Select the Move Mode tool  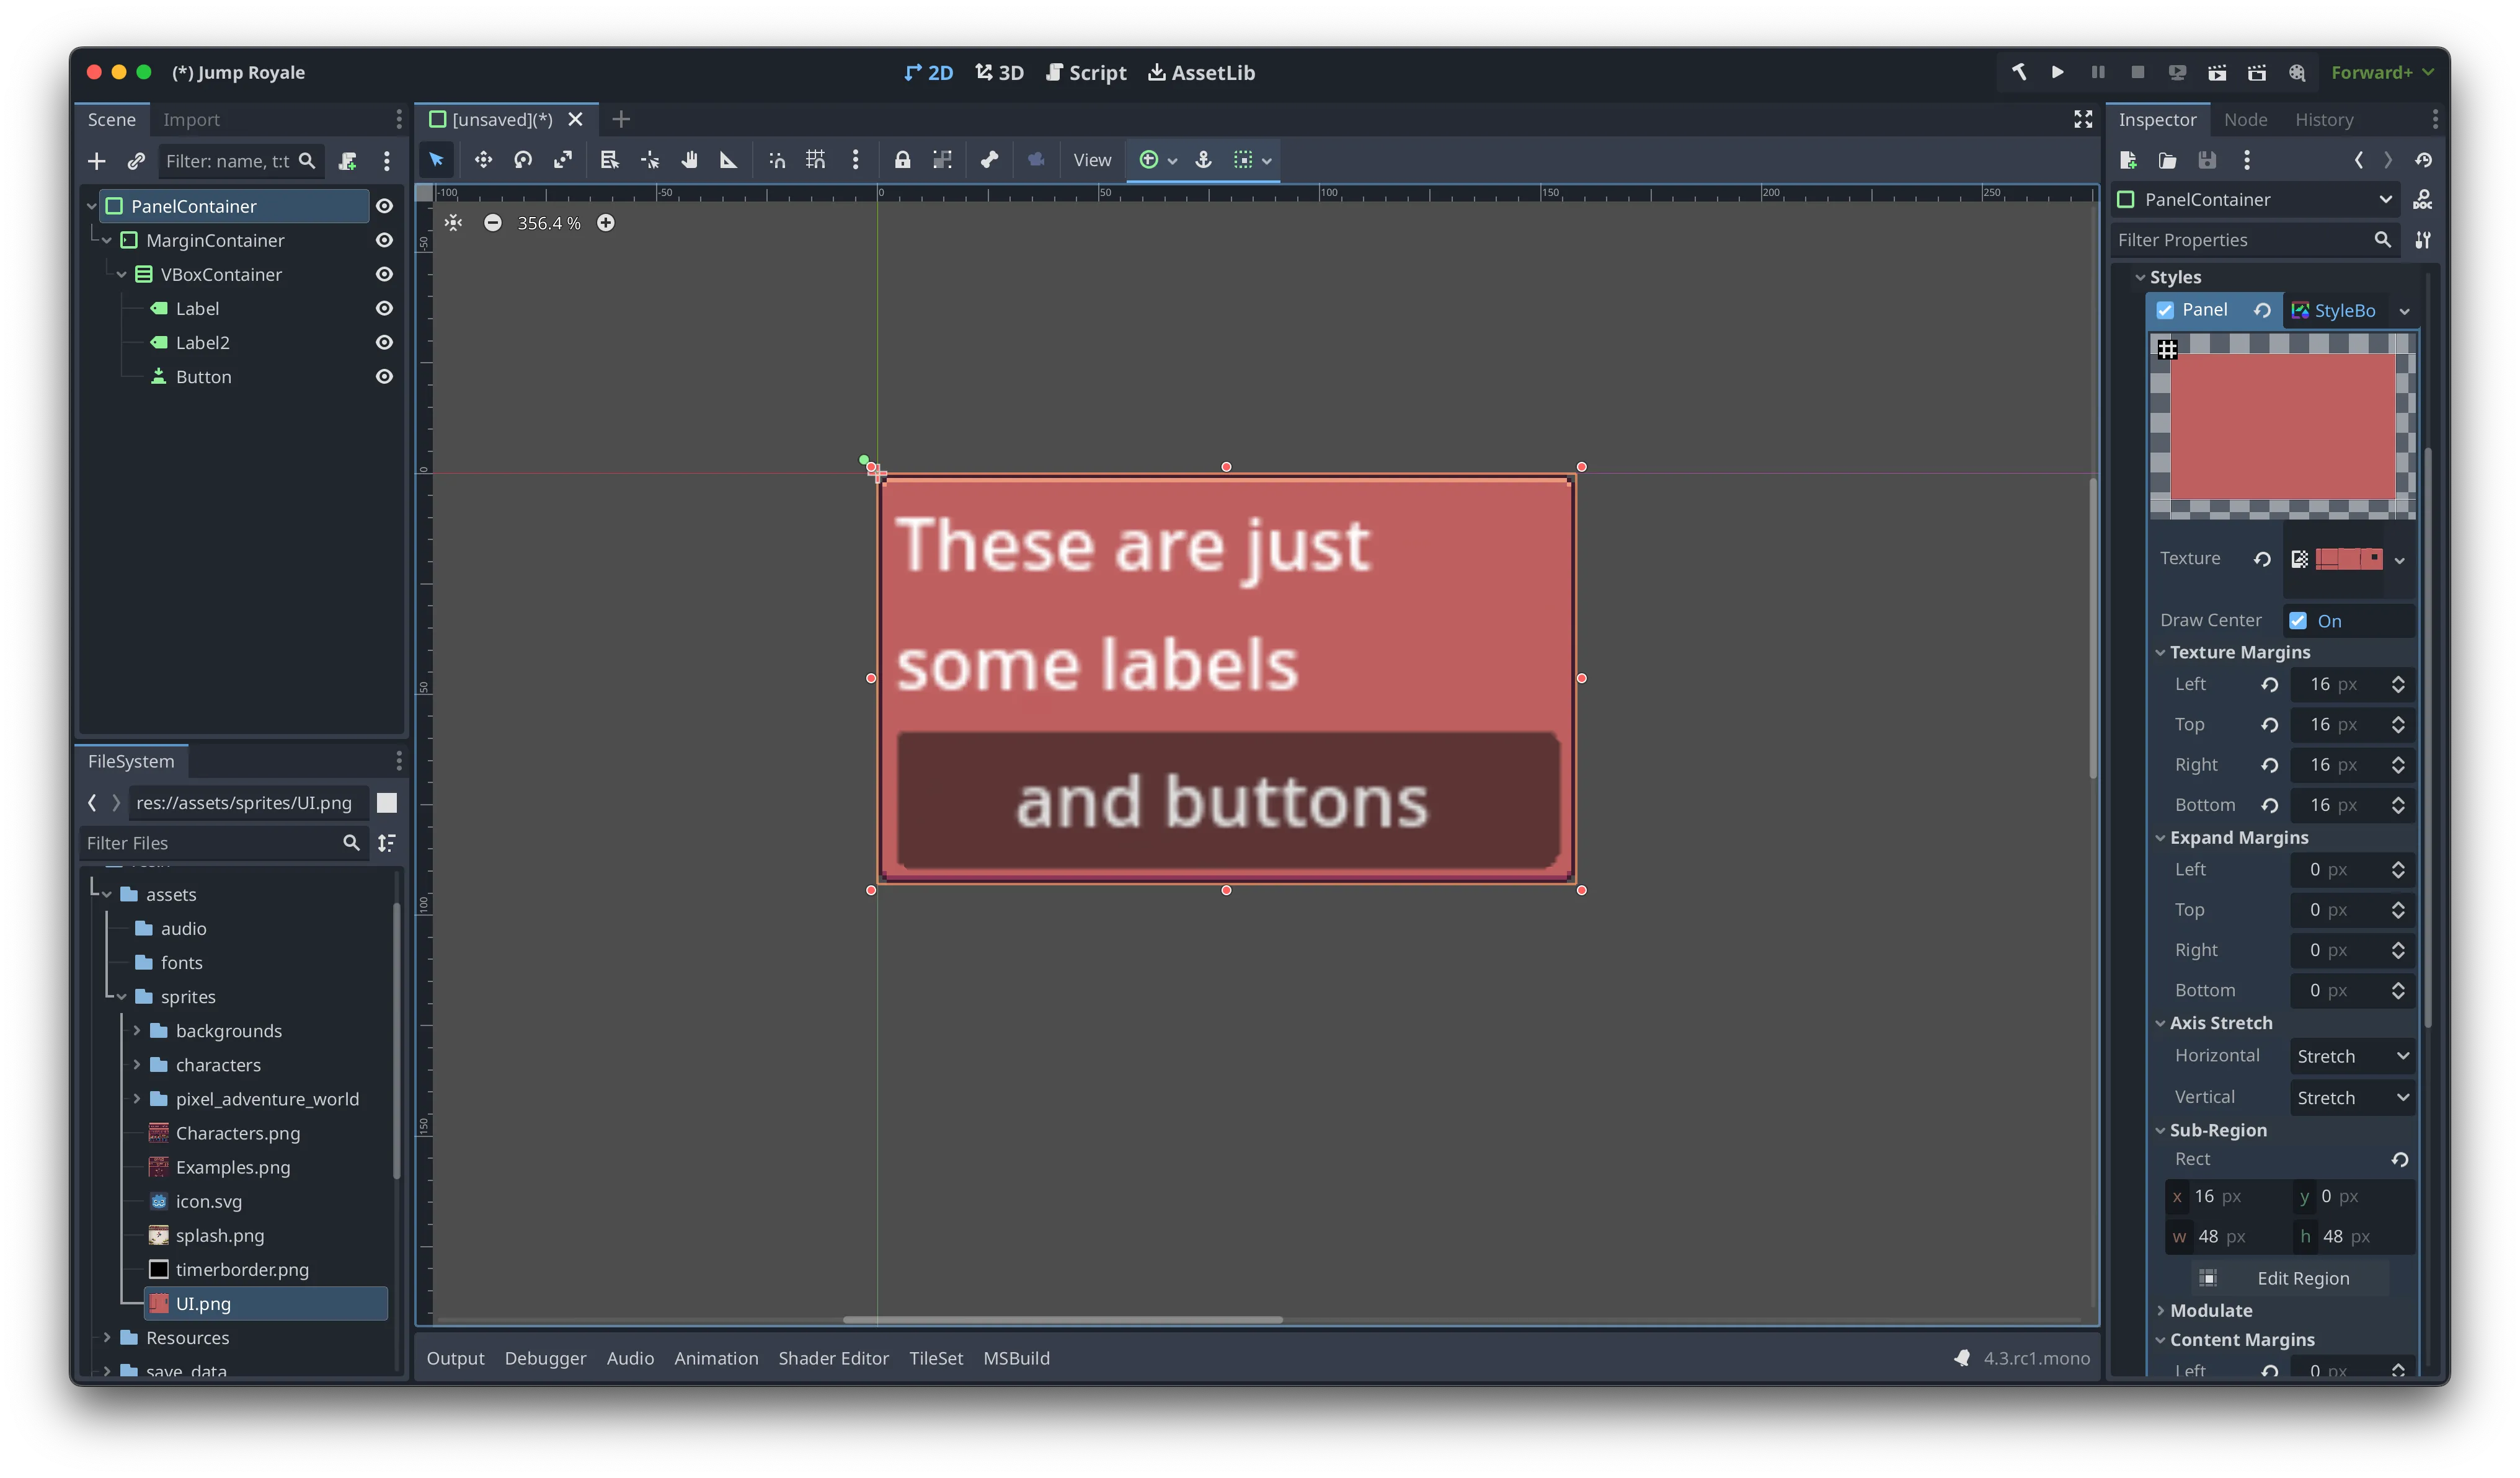[x=483, y=160]
